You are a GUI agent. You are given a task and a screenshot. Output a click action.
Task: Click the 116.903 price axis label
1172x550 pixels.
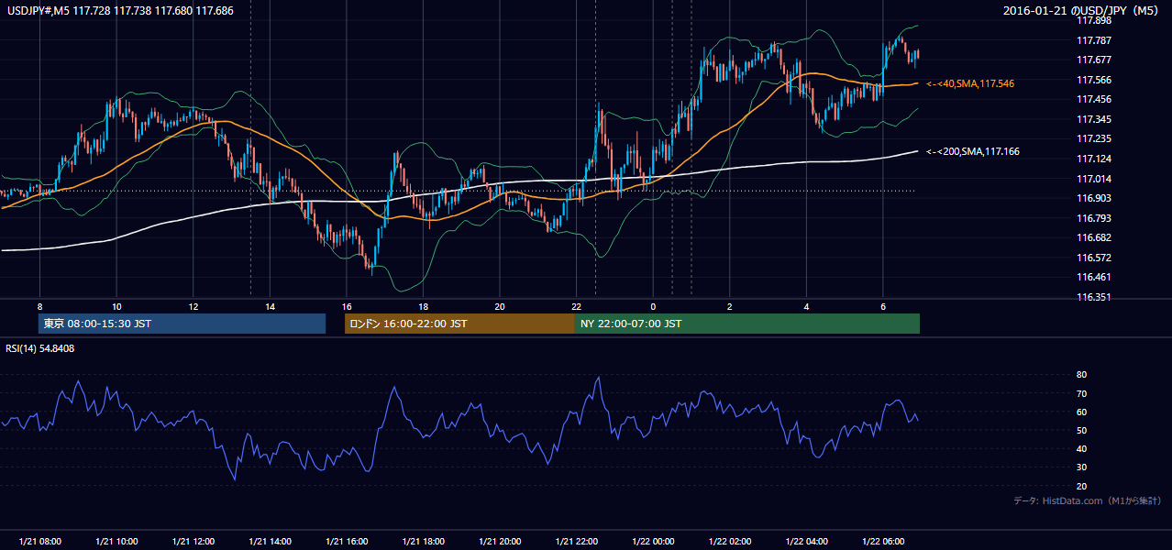[x=1093, y=198]
